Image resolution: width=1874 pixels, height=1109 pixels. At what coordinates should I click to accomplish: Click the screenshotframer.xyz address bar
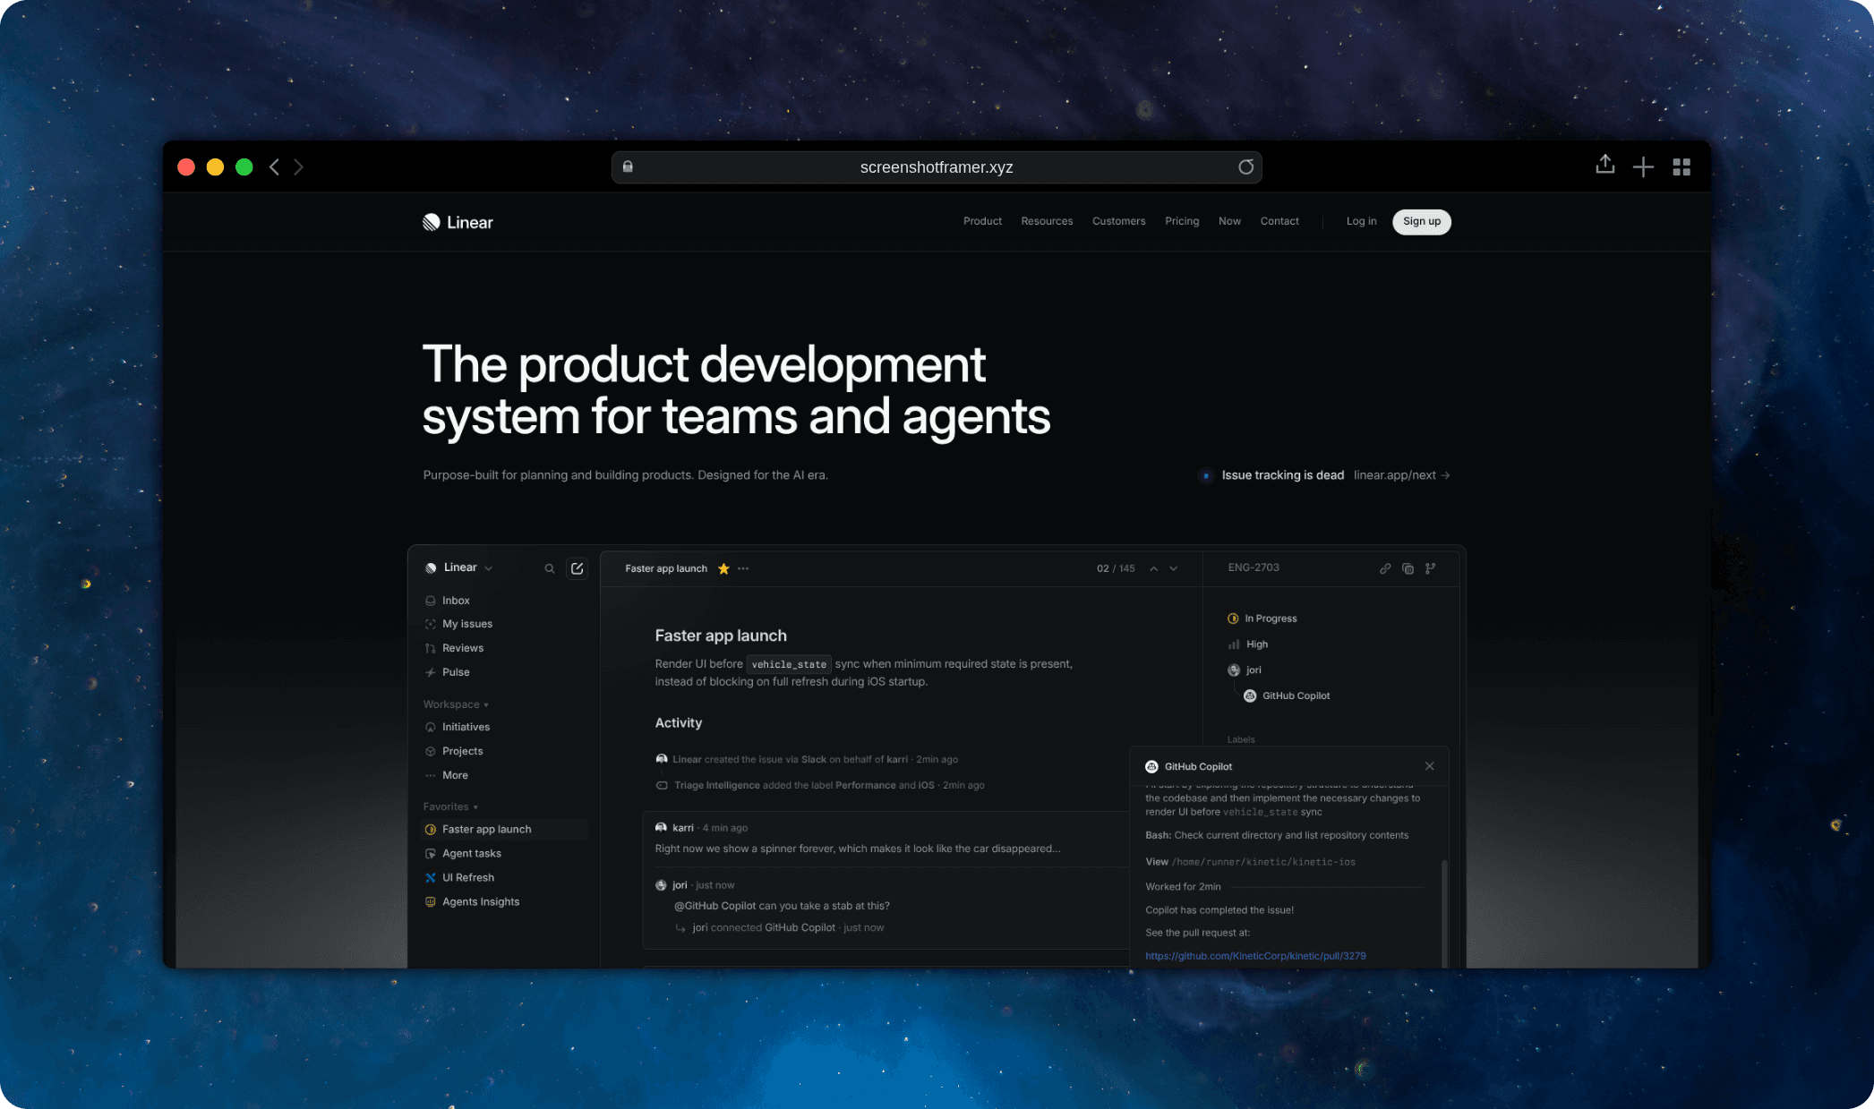point(937,167)
